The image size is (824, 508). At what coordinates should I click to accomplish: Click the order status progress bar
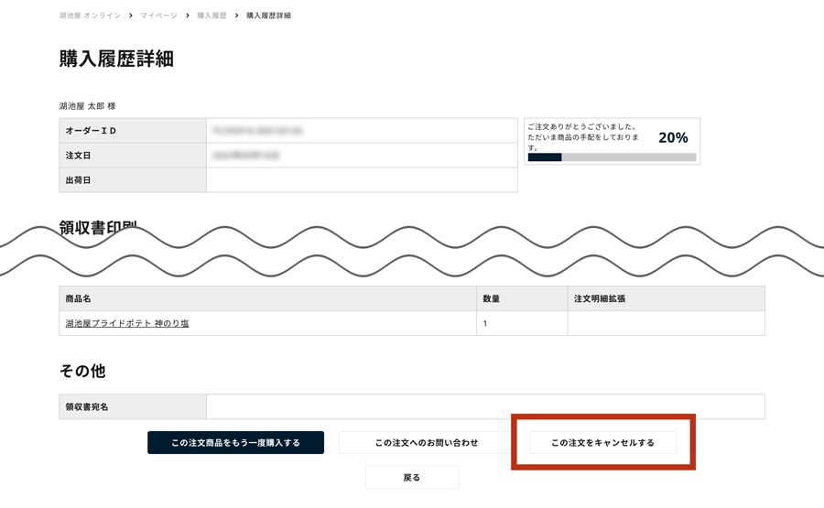coord(612,157)
